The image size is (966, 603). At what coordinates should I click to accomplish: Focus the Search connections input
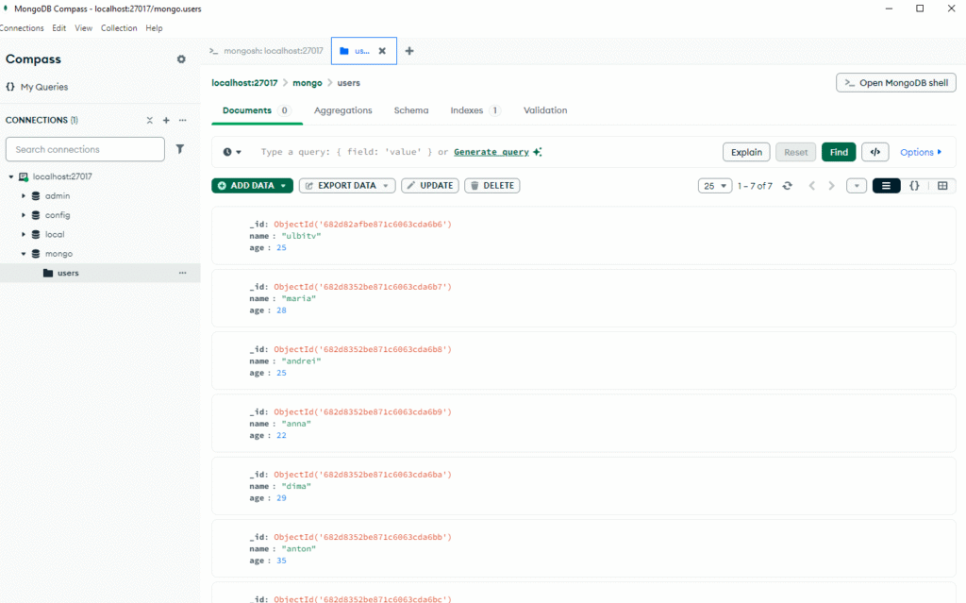point(85,149)
